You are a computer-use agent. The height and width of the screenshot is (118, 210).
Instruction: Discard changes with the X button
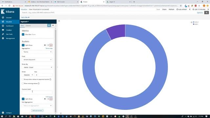coord(53,25)
